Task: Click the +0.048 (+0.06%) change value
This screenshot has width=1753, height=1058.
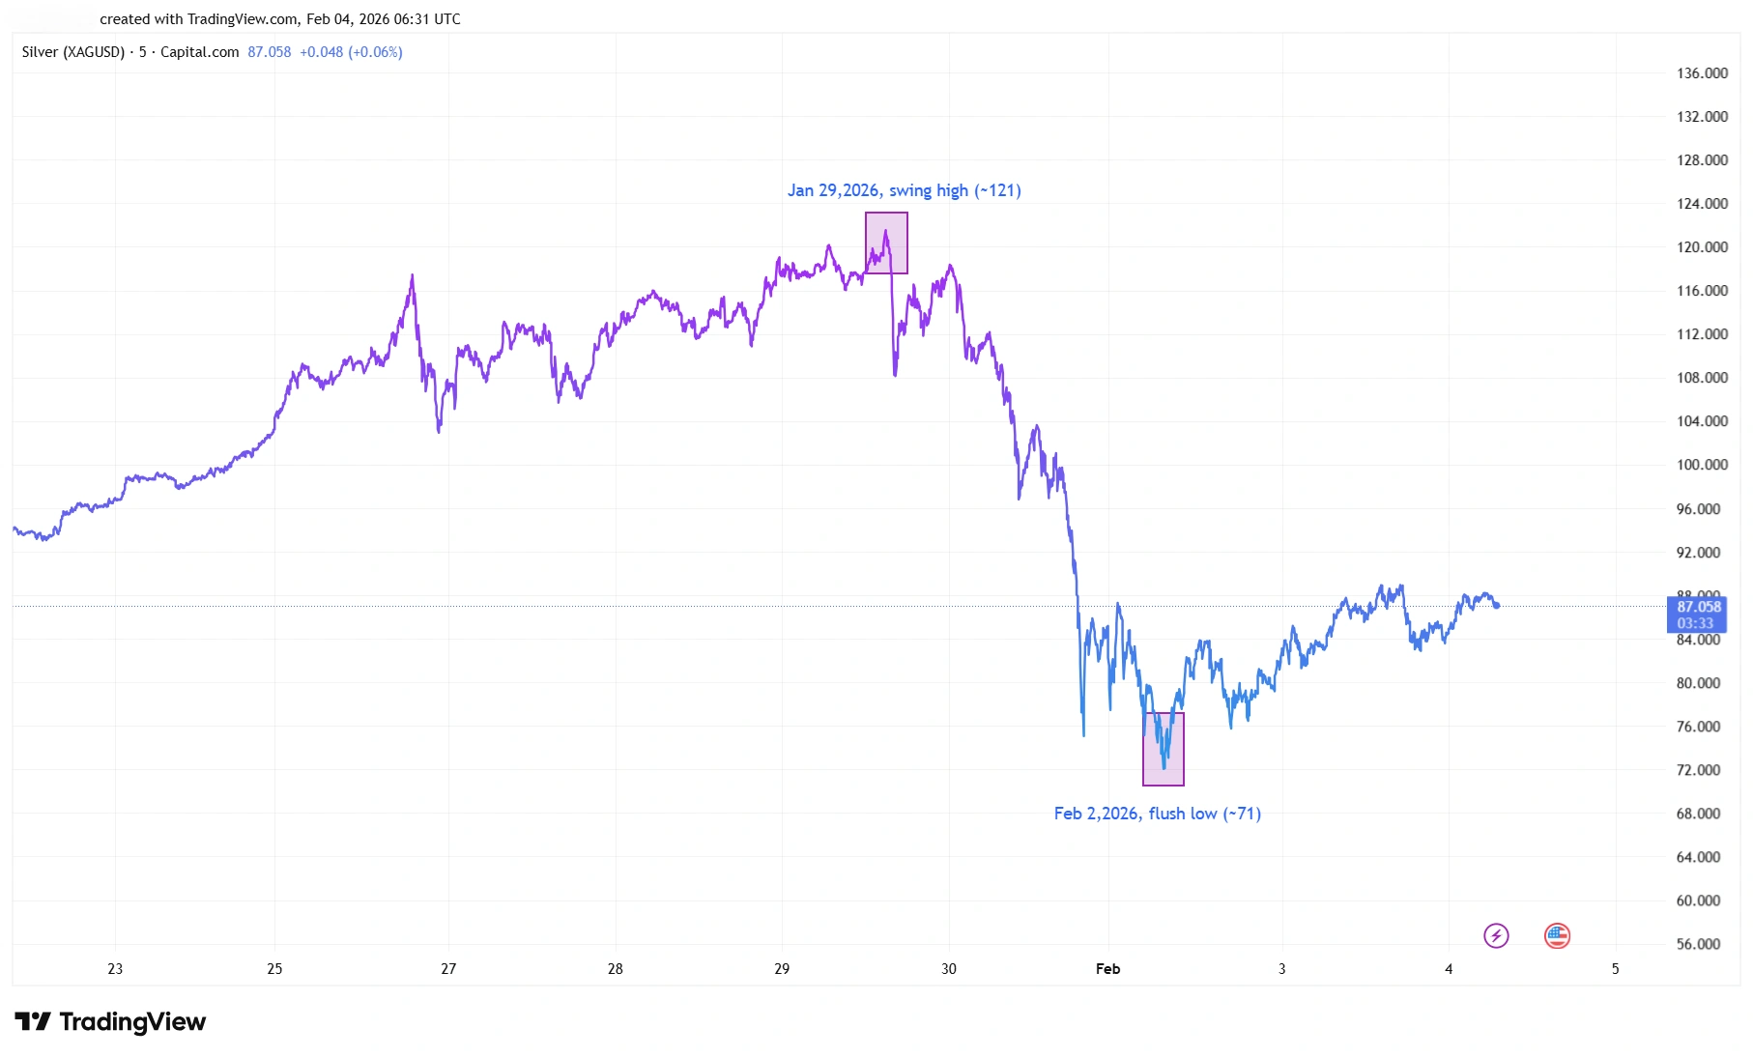Action: (351, 52)
